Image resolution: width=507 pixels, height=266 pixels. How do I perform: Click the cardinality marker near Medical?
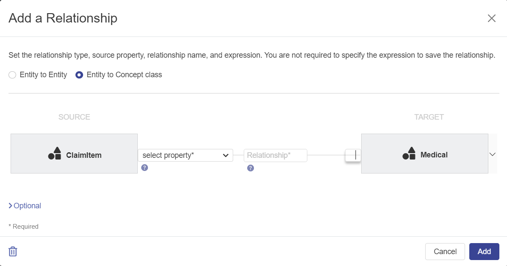tap(353, 155)
